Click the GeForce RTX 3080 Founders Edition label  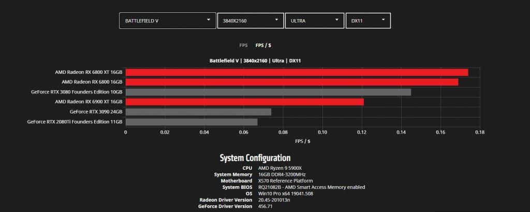[x=77, y=92]
